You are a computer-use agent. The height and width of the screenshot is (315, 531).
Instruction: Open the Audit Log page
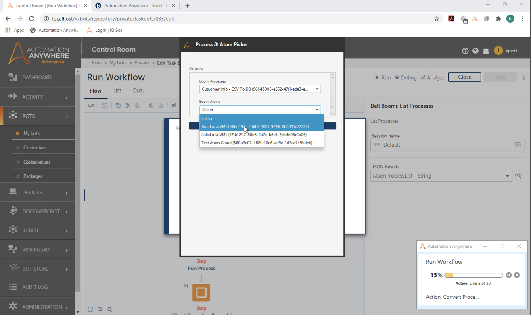[x=38, y=287]
